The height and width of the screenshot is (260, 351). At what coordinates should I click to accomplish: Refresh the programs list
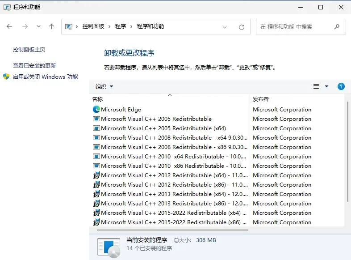pos(242,27)
